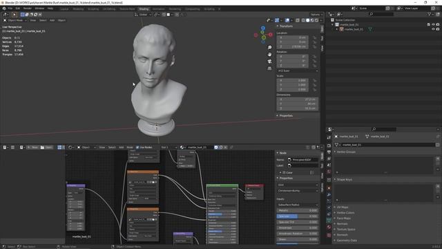This screenshot has height=249, width=442.
Task: Select solid viewport shading icon
Action: (308, 20)
